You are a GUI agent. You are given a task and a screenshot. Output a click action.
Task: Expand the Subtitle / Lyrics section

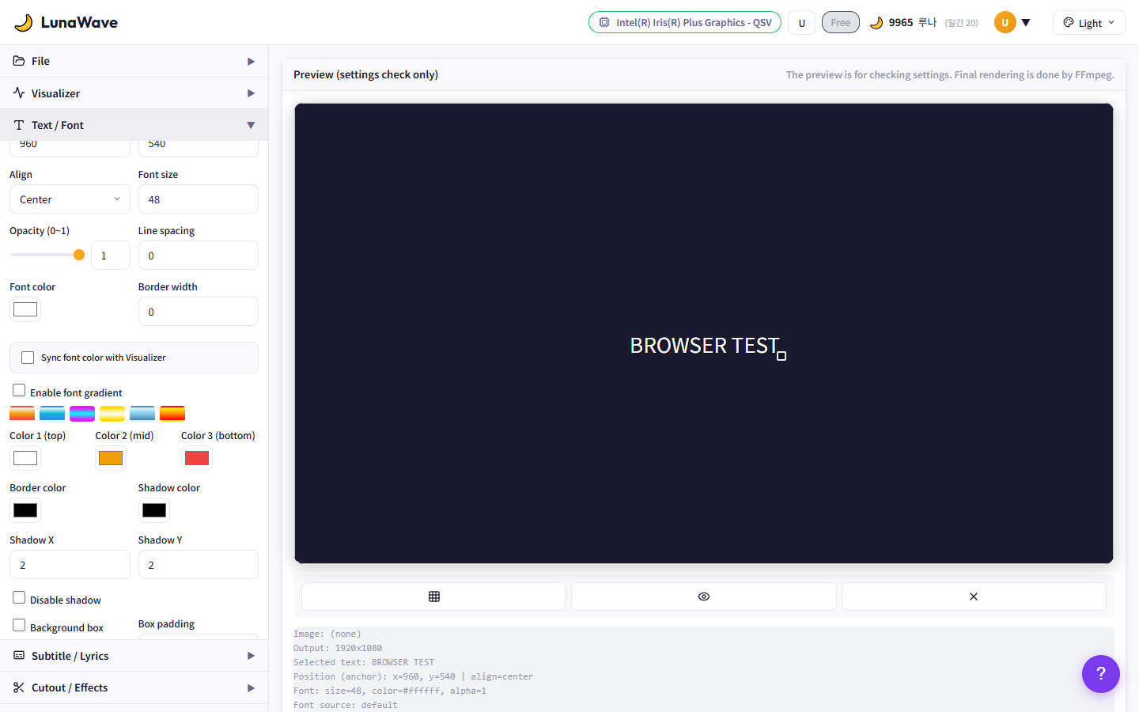coord(134,656)
